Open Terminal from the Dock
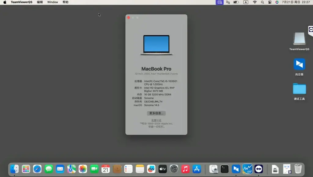Screen dimensions: 313x177 pos(225,169)
